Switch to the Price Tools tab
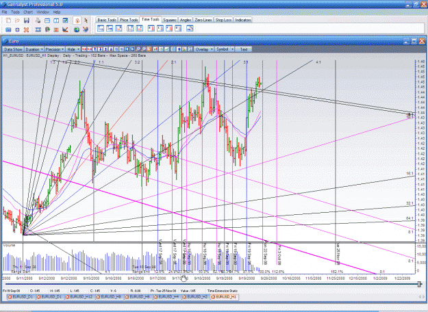The height and width of the screenshot is (312, 428). (129, 20)
